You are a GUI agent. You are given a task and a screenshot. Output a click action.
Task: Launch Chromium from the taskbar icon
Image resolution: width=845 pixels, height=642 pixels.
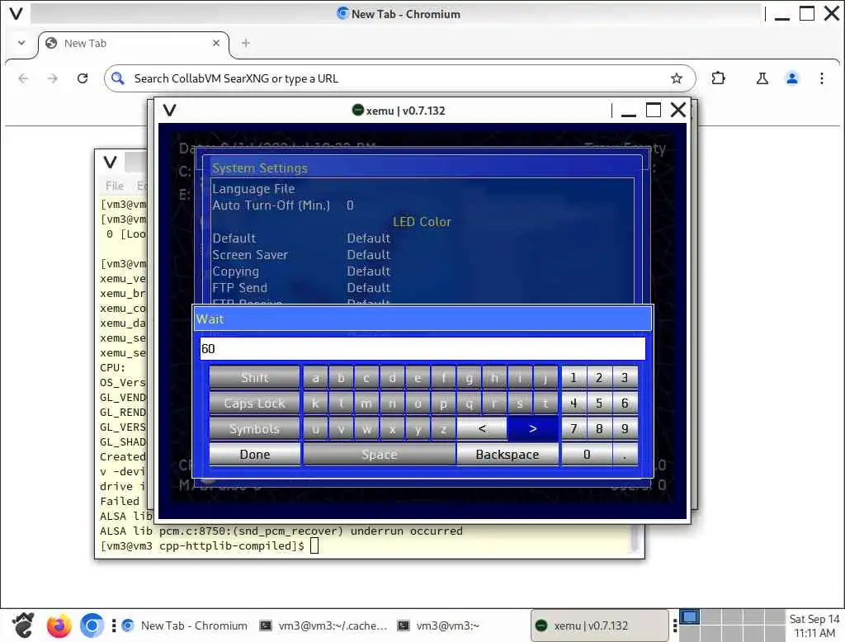tap(92, 625)
